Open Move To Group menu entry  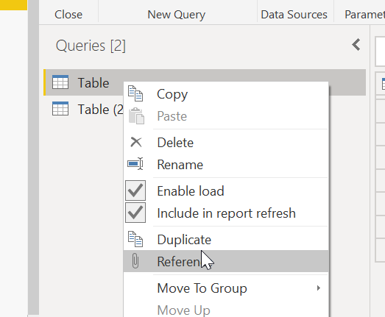click(226, 288)
